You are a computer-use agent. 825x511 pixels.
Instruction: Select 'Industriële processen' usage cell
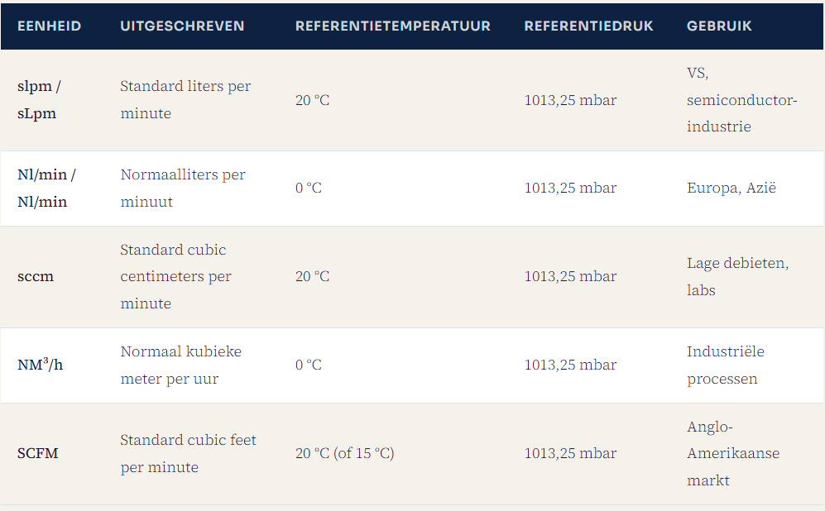point(725,365)
